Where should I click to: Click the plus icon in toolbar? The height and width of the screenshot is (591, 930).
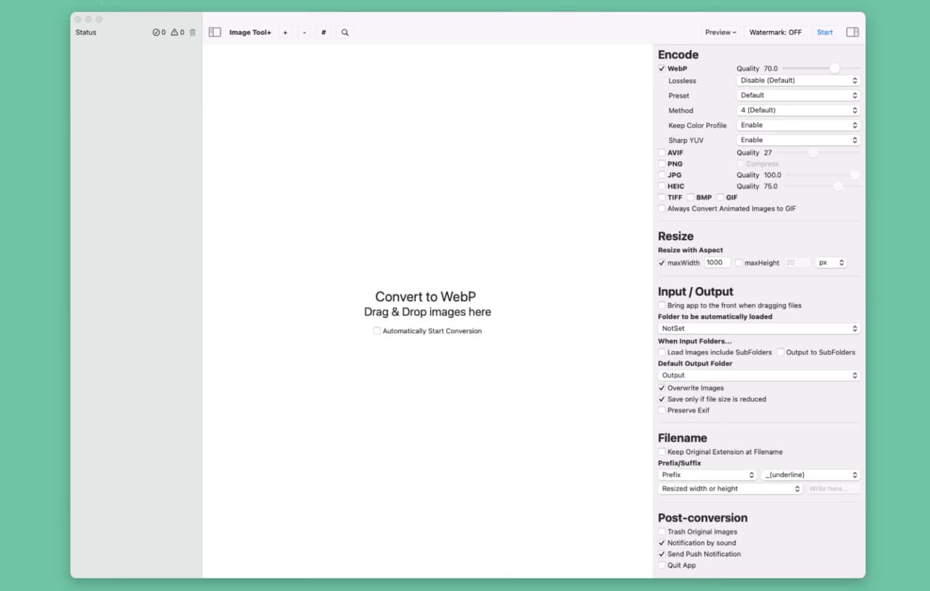285,32
